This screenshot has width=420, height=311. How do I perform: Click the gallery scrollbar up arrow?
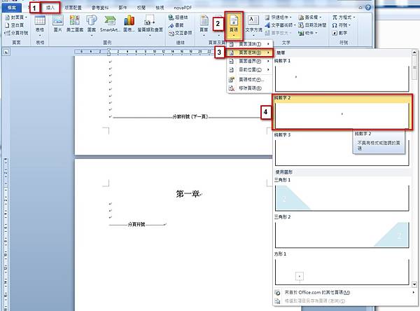(x=414, y=53)
